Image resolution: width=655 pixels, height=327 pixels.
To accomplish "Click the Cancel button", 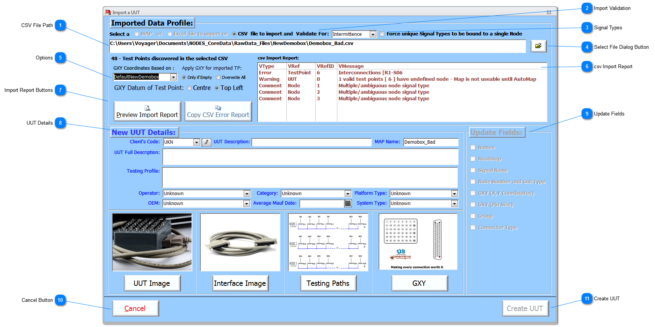I will [135, 308].
